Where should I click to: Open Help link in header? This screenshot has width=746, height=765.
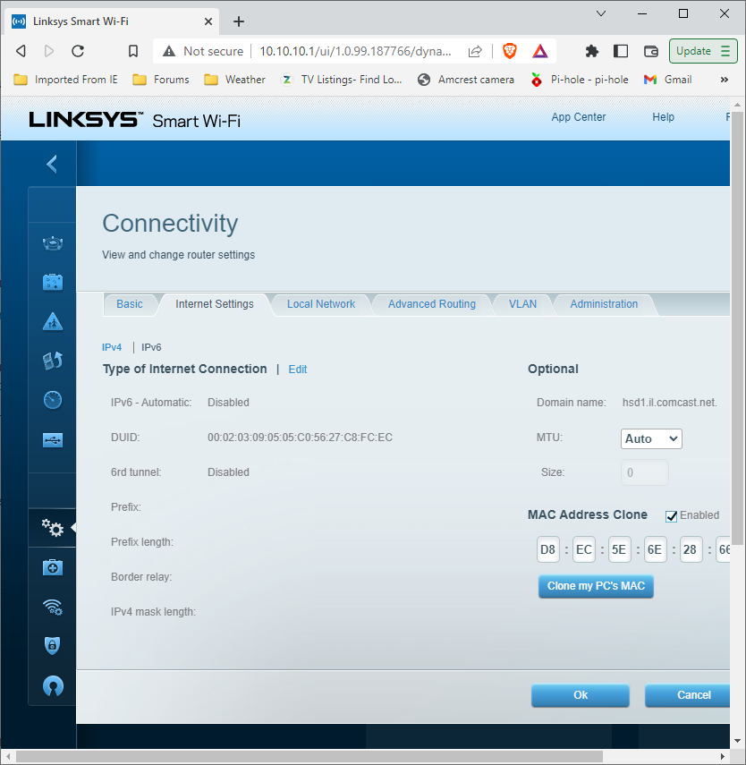coord(663,117)
